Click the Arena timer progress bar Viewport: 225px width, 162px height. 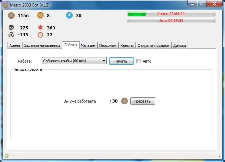pos(171,14)
